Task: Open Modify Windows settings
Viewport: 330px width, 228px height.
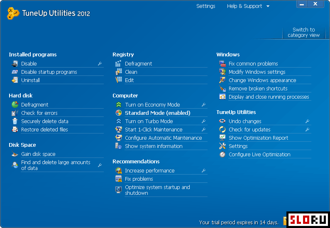Action: (257, 72)
